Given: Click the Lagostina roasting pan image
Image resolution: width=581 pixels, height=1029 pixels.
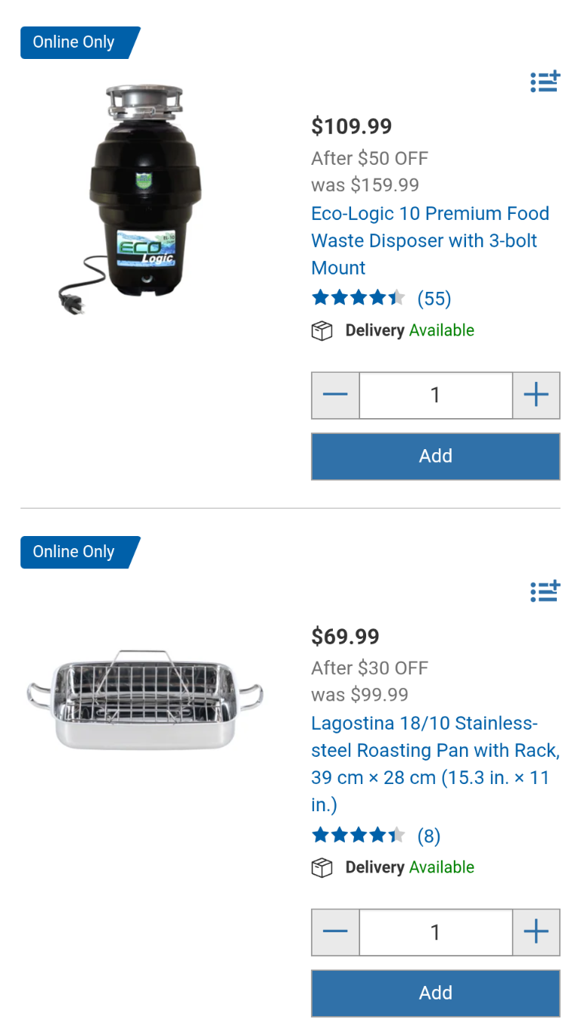Looking at the screenshot, I should 144,699.
